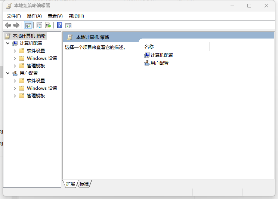Select 本地计算机 策略 root in tree

[29, 36]
